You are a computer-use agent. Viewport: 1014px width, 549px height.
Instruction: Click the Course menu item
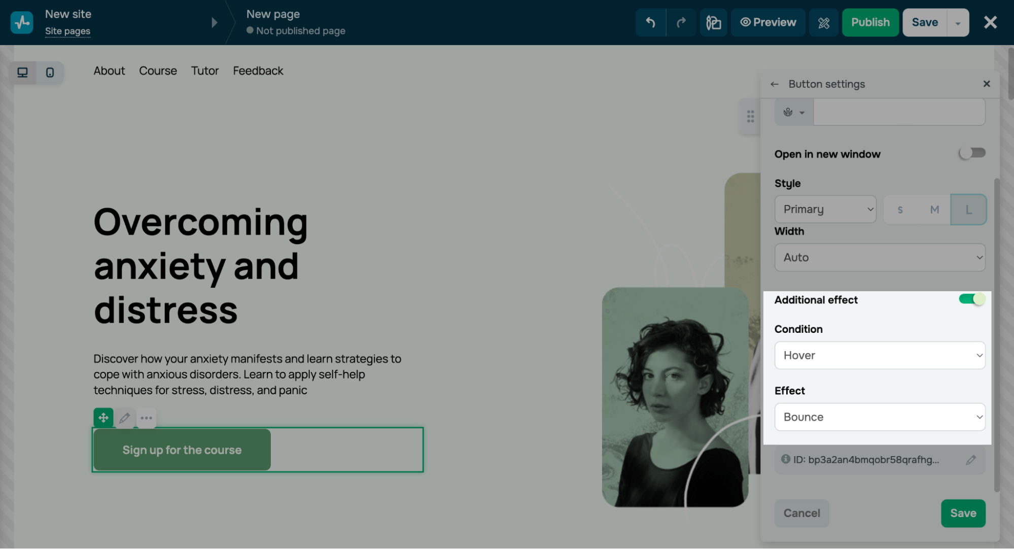pos(158,71)
